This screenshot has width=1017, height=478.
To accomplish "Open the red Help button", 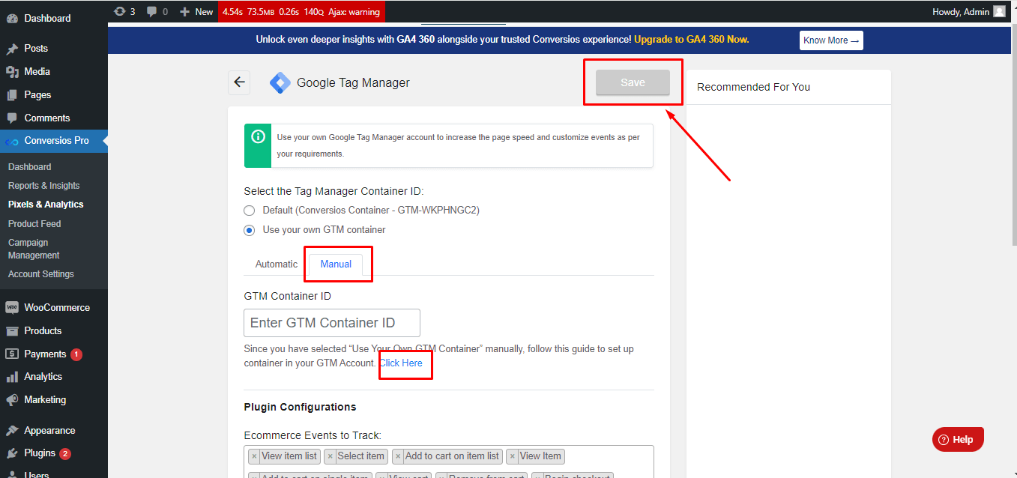I will pos(958,440).
